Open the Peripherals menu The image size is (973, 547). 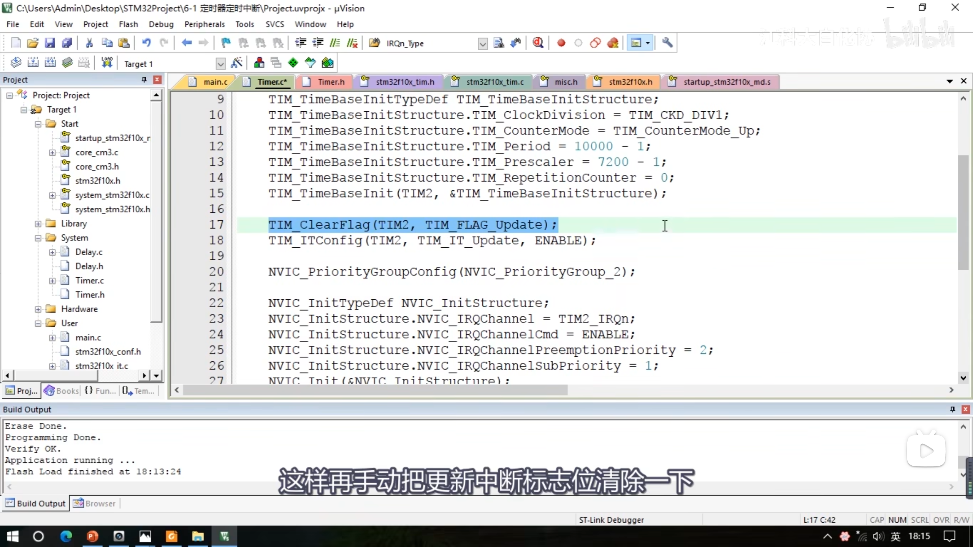(x=204, y=24)
